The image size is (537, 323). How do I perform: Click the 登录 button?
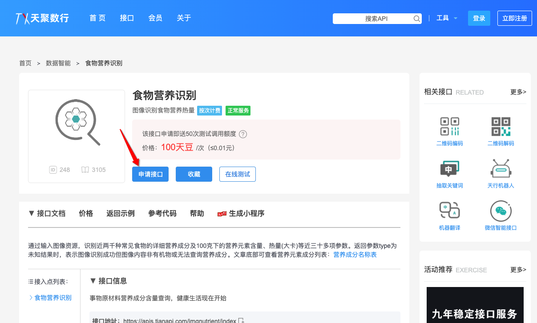pyautogui.click(x=479, y=18)
